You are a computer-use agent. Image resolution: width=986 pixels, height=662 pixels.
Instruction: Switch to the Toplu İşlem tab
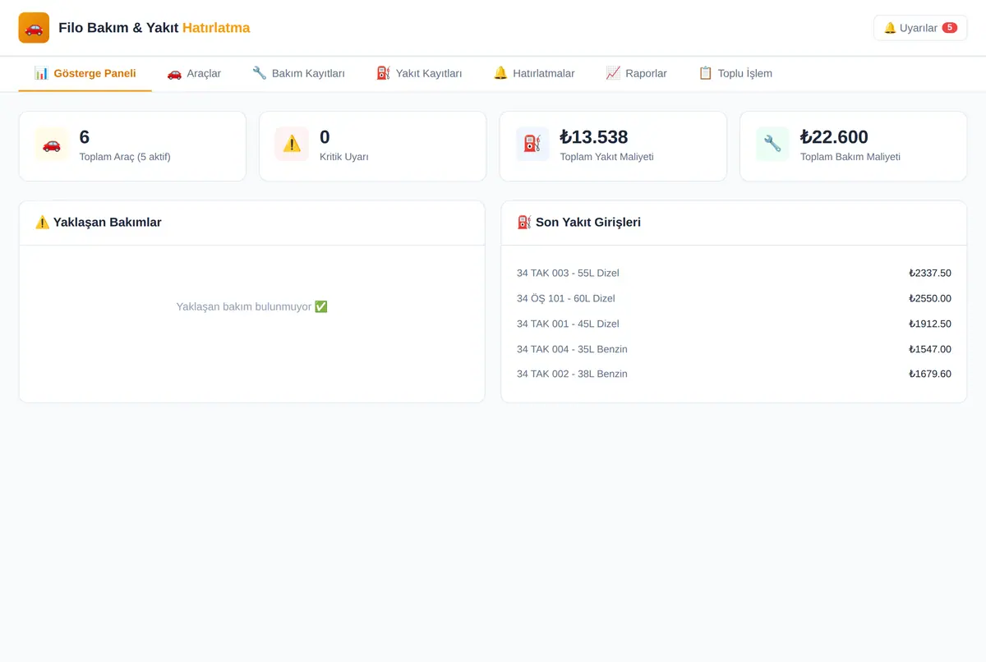point(735,73)
